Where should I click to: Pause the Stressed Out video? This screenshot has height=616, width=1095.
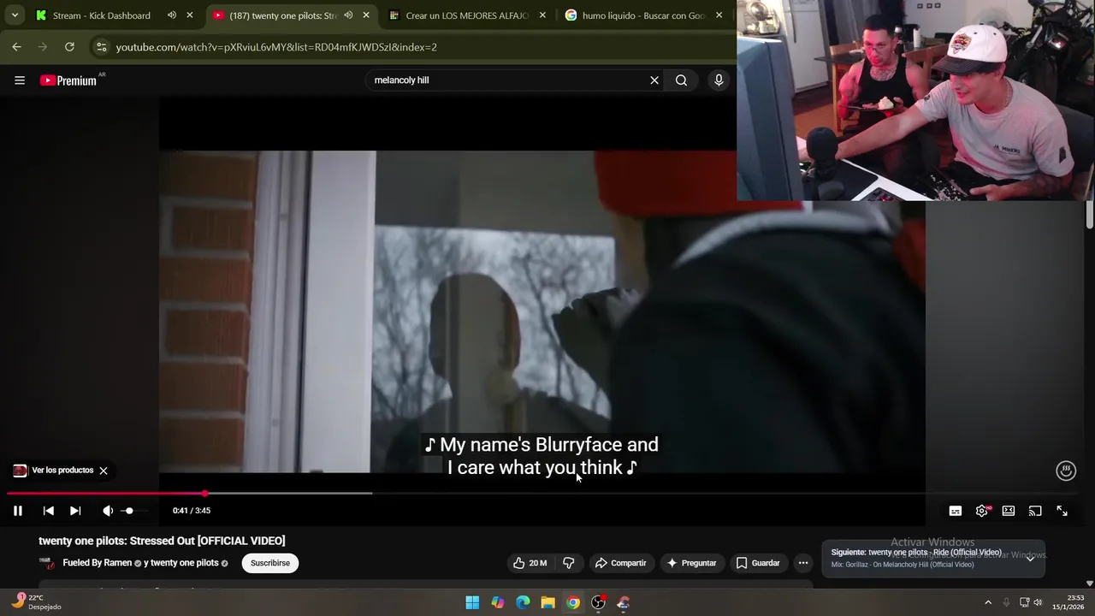tap(18, 511)
